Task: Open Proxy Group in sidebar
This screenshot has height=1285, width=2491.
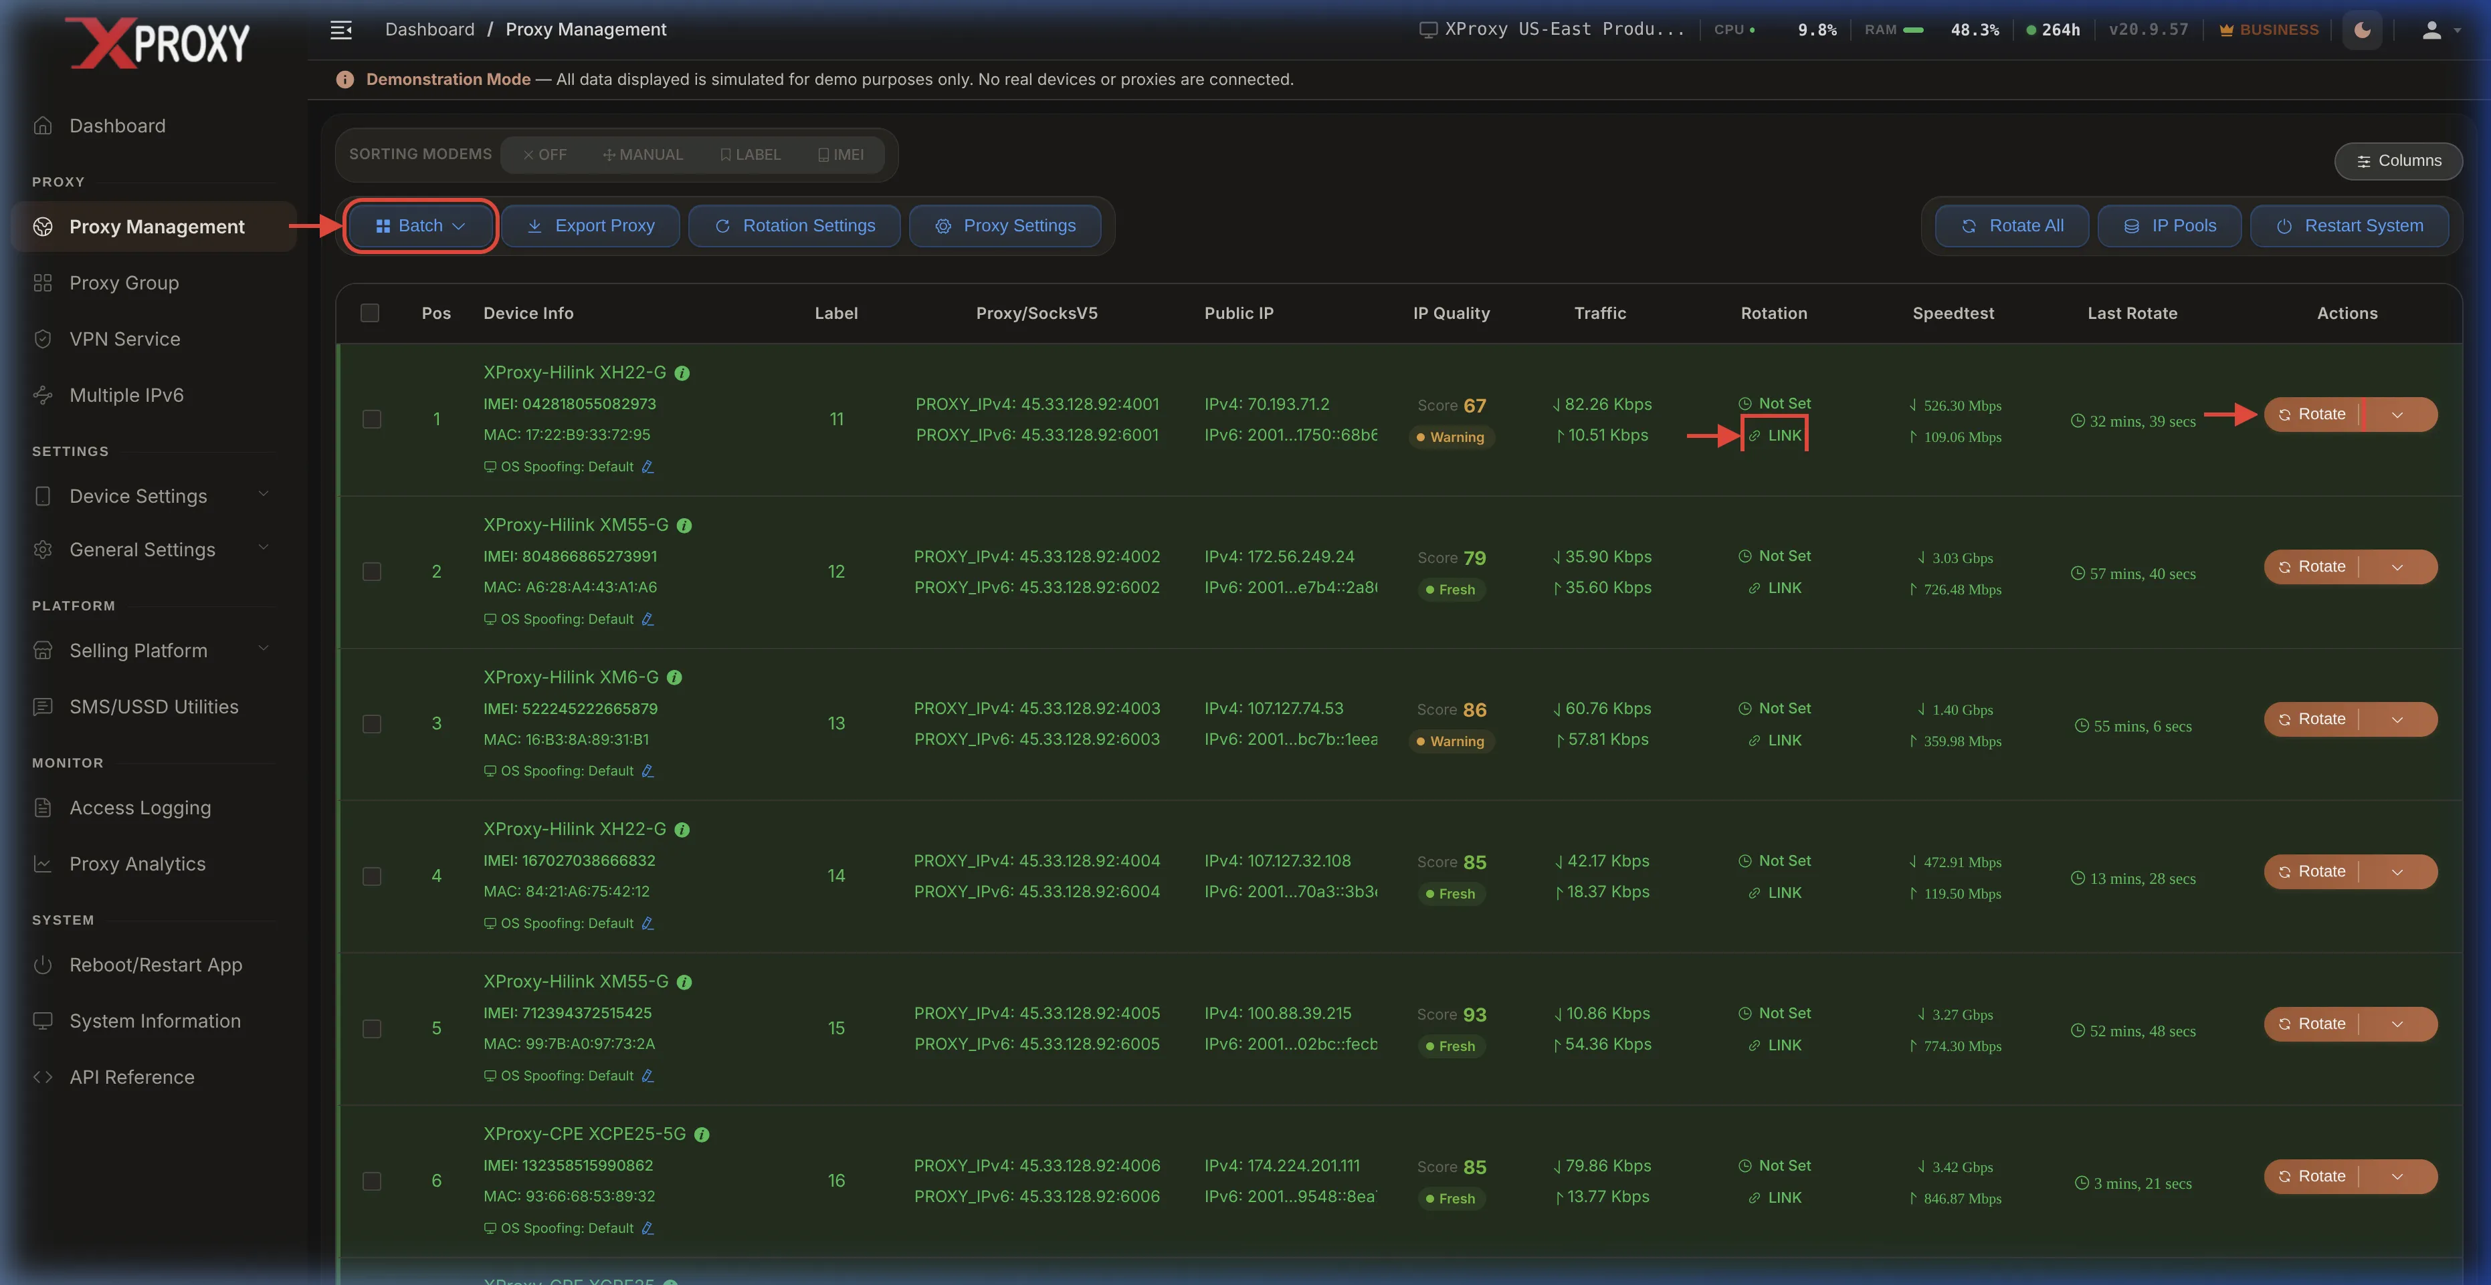Action: (x=124, y=283)
